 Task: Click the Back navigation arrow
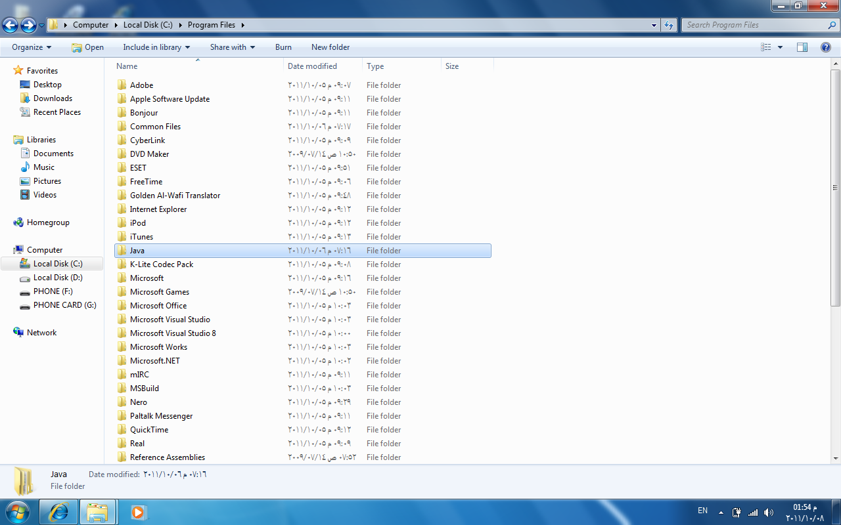tap(10, 26)
